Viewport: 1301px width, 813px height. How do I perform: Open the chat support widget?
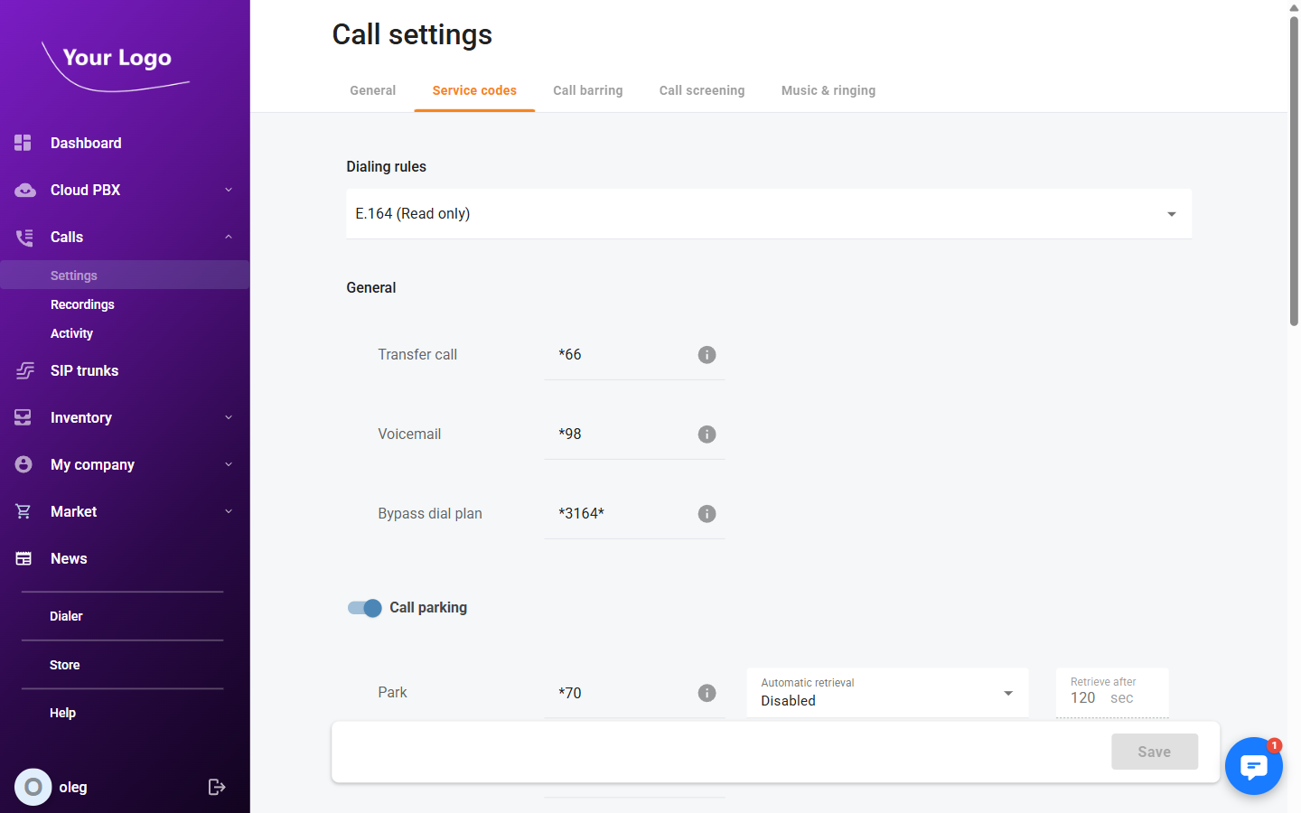click(x=1254, y=766)
